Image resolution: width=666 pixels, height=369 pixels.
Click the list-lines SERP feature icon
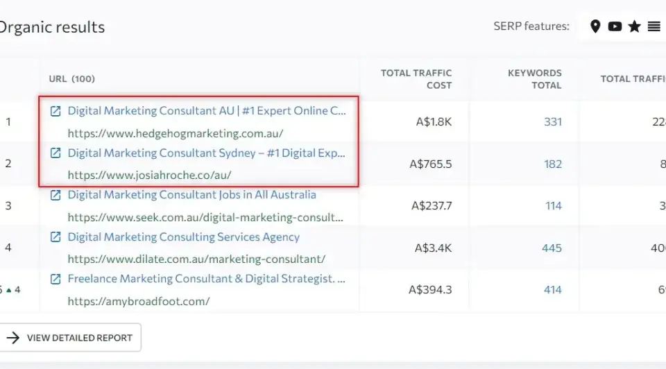(654, 26)
